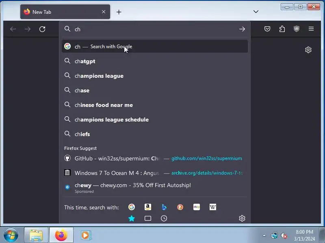Search this time with Bing icon
Viewport: 325px width, 243px height.
(164, 207)
